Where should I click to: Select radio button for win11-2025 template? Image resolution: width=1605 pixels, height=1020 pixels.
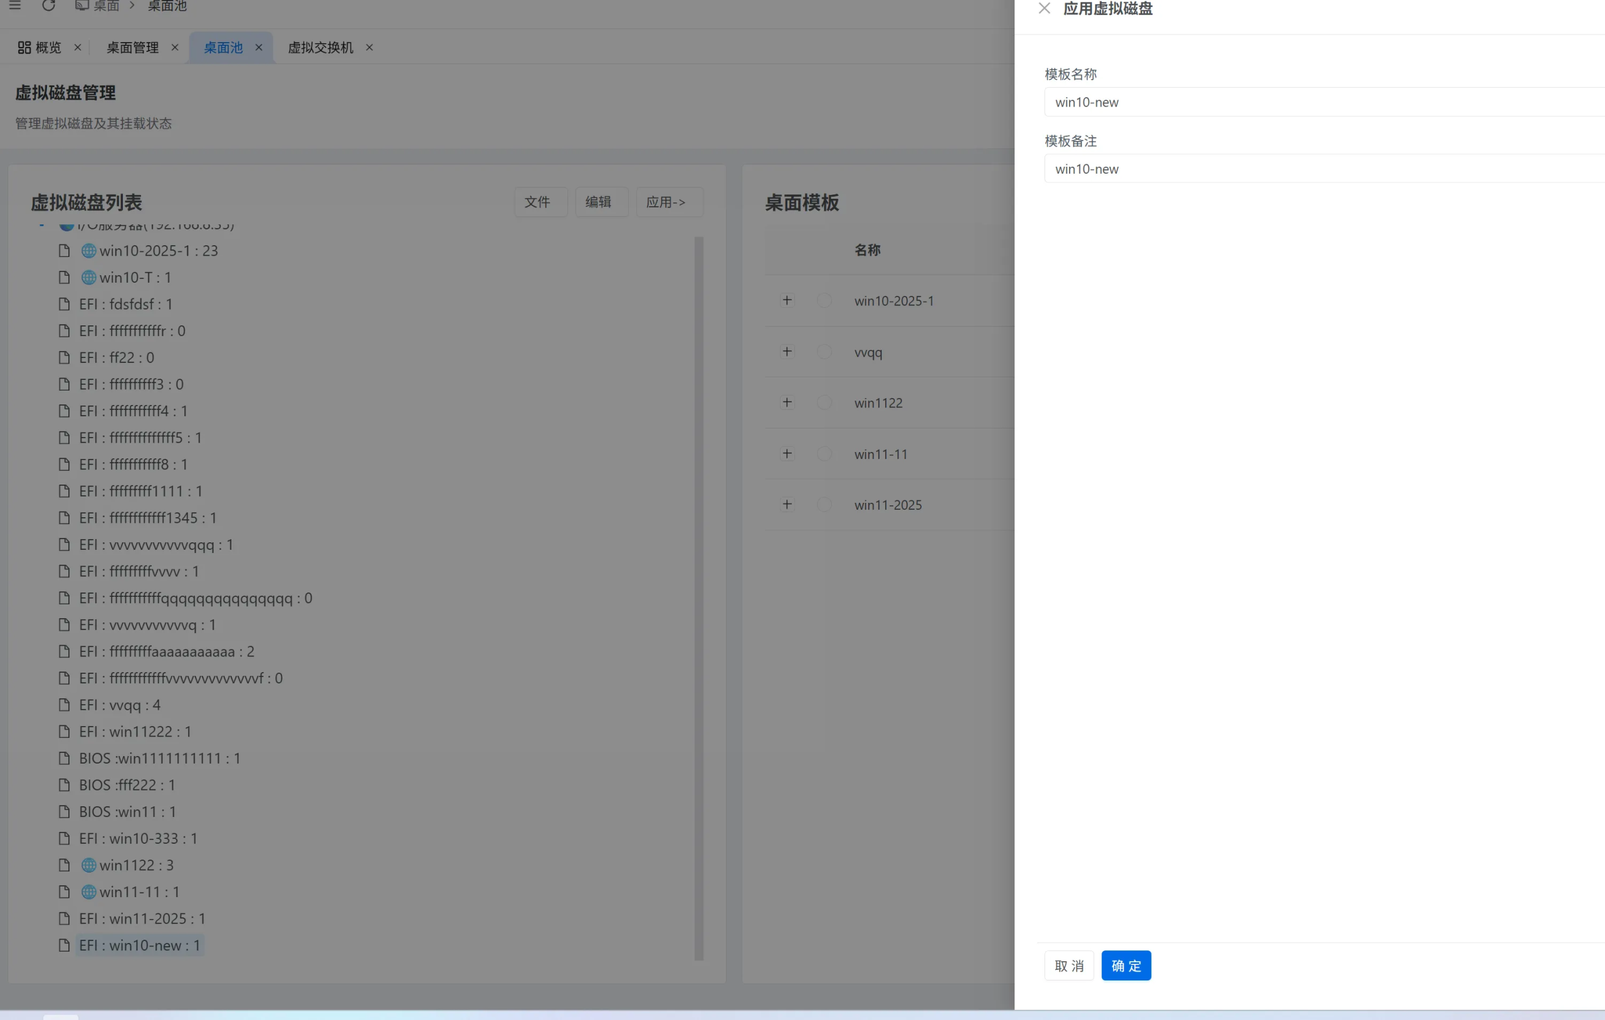pyautogui.click(x=824, y=505)
